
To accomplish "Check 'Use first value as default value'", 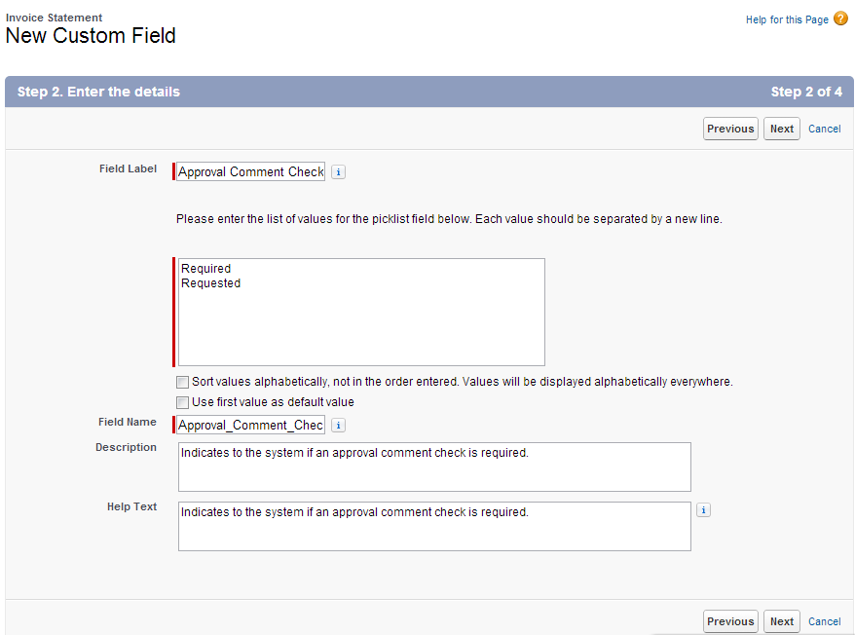I will coord(182,402).
